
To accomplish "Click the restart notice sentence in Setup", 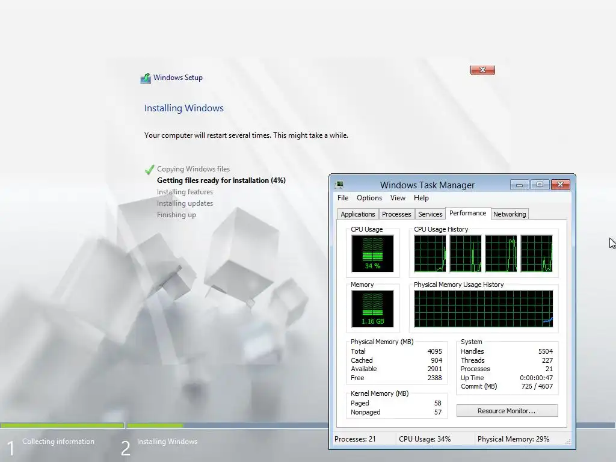I will pos(246,135).
